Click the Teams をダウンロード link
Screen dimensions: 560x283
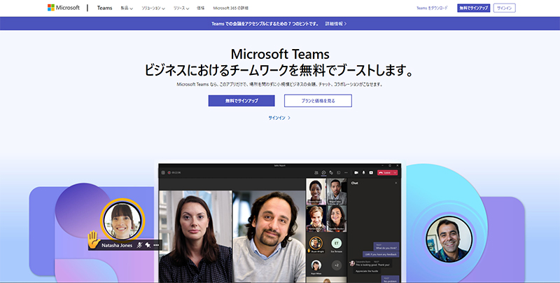[x=432, y=8]
